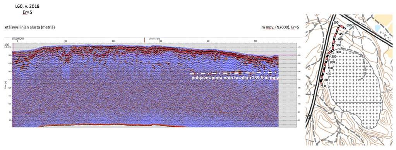Select the 300 label on the map survey line
Image resolution: width=396 pixels, height=150 pixels.
tap(339, 52)
